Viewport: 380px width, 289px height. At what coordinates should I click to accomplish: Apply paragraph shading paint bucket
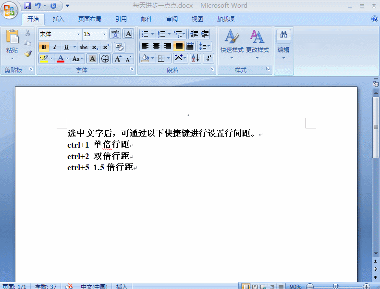145,58
